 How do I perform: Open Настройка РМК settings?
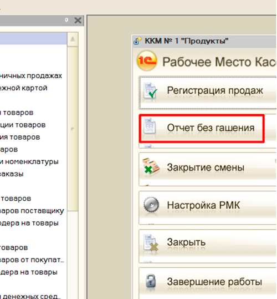click(x=208, y=208)
